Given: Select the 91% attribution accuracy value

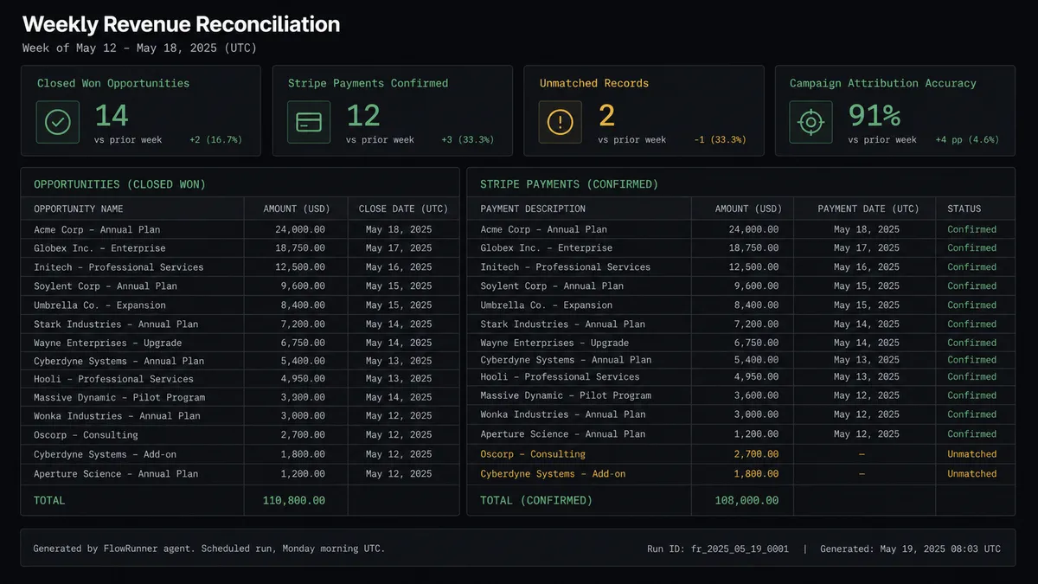Looking at the screenshot, I should (875, 116).
